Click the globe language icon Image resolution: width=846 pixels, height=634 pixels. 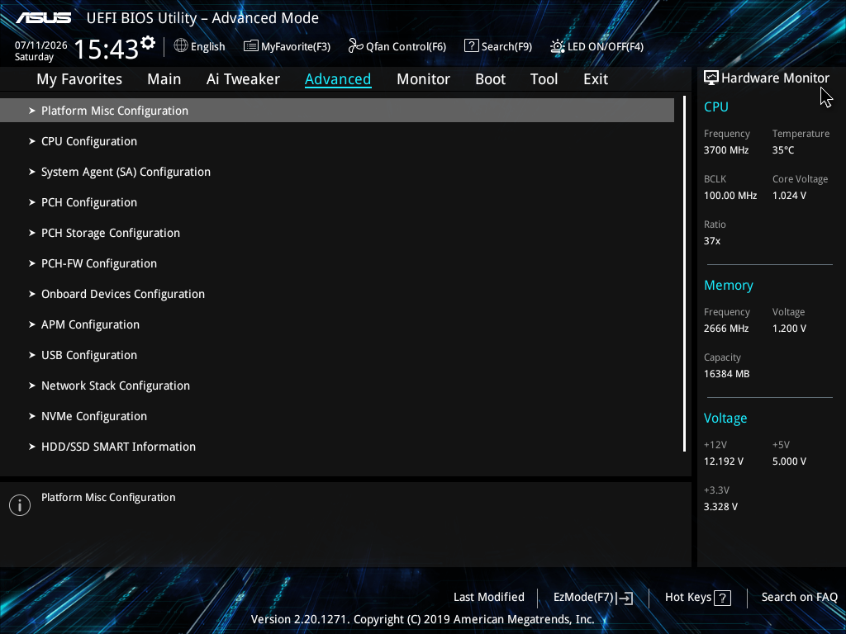click(181, 46)
